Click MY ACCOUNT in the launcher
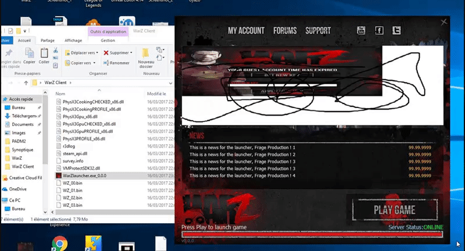 [246, 31]
